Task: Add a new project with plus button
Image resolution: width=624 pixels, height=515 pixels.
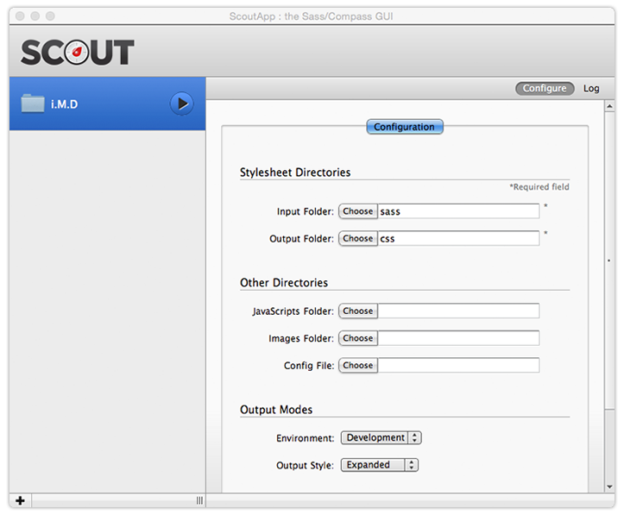Action: tap(21, 500)
